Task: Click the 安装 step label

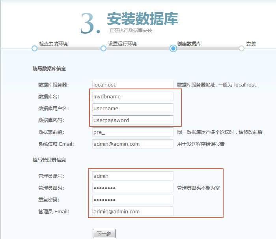Action: [251, 43]
